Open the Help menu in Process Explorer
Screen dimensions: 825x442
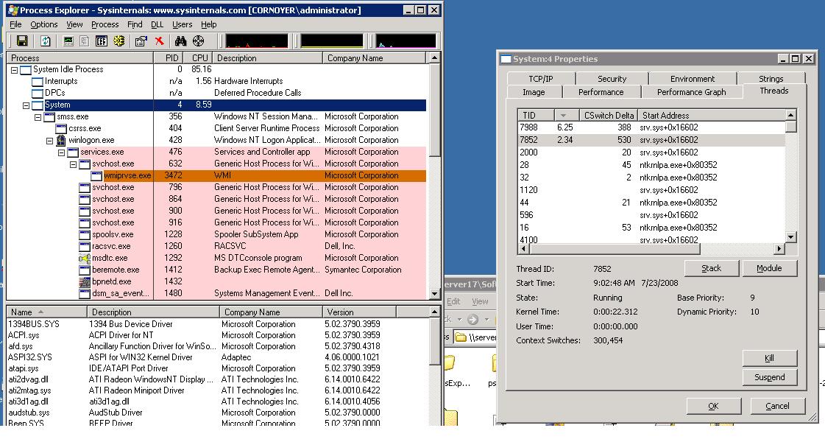coord(209,24)
